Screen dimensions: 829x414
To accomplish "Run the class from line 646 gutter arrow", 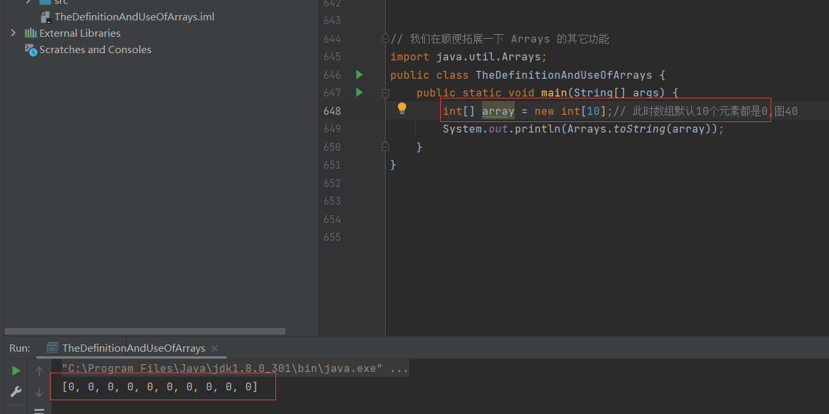I will 359,75.
